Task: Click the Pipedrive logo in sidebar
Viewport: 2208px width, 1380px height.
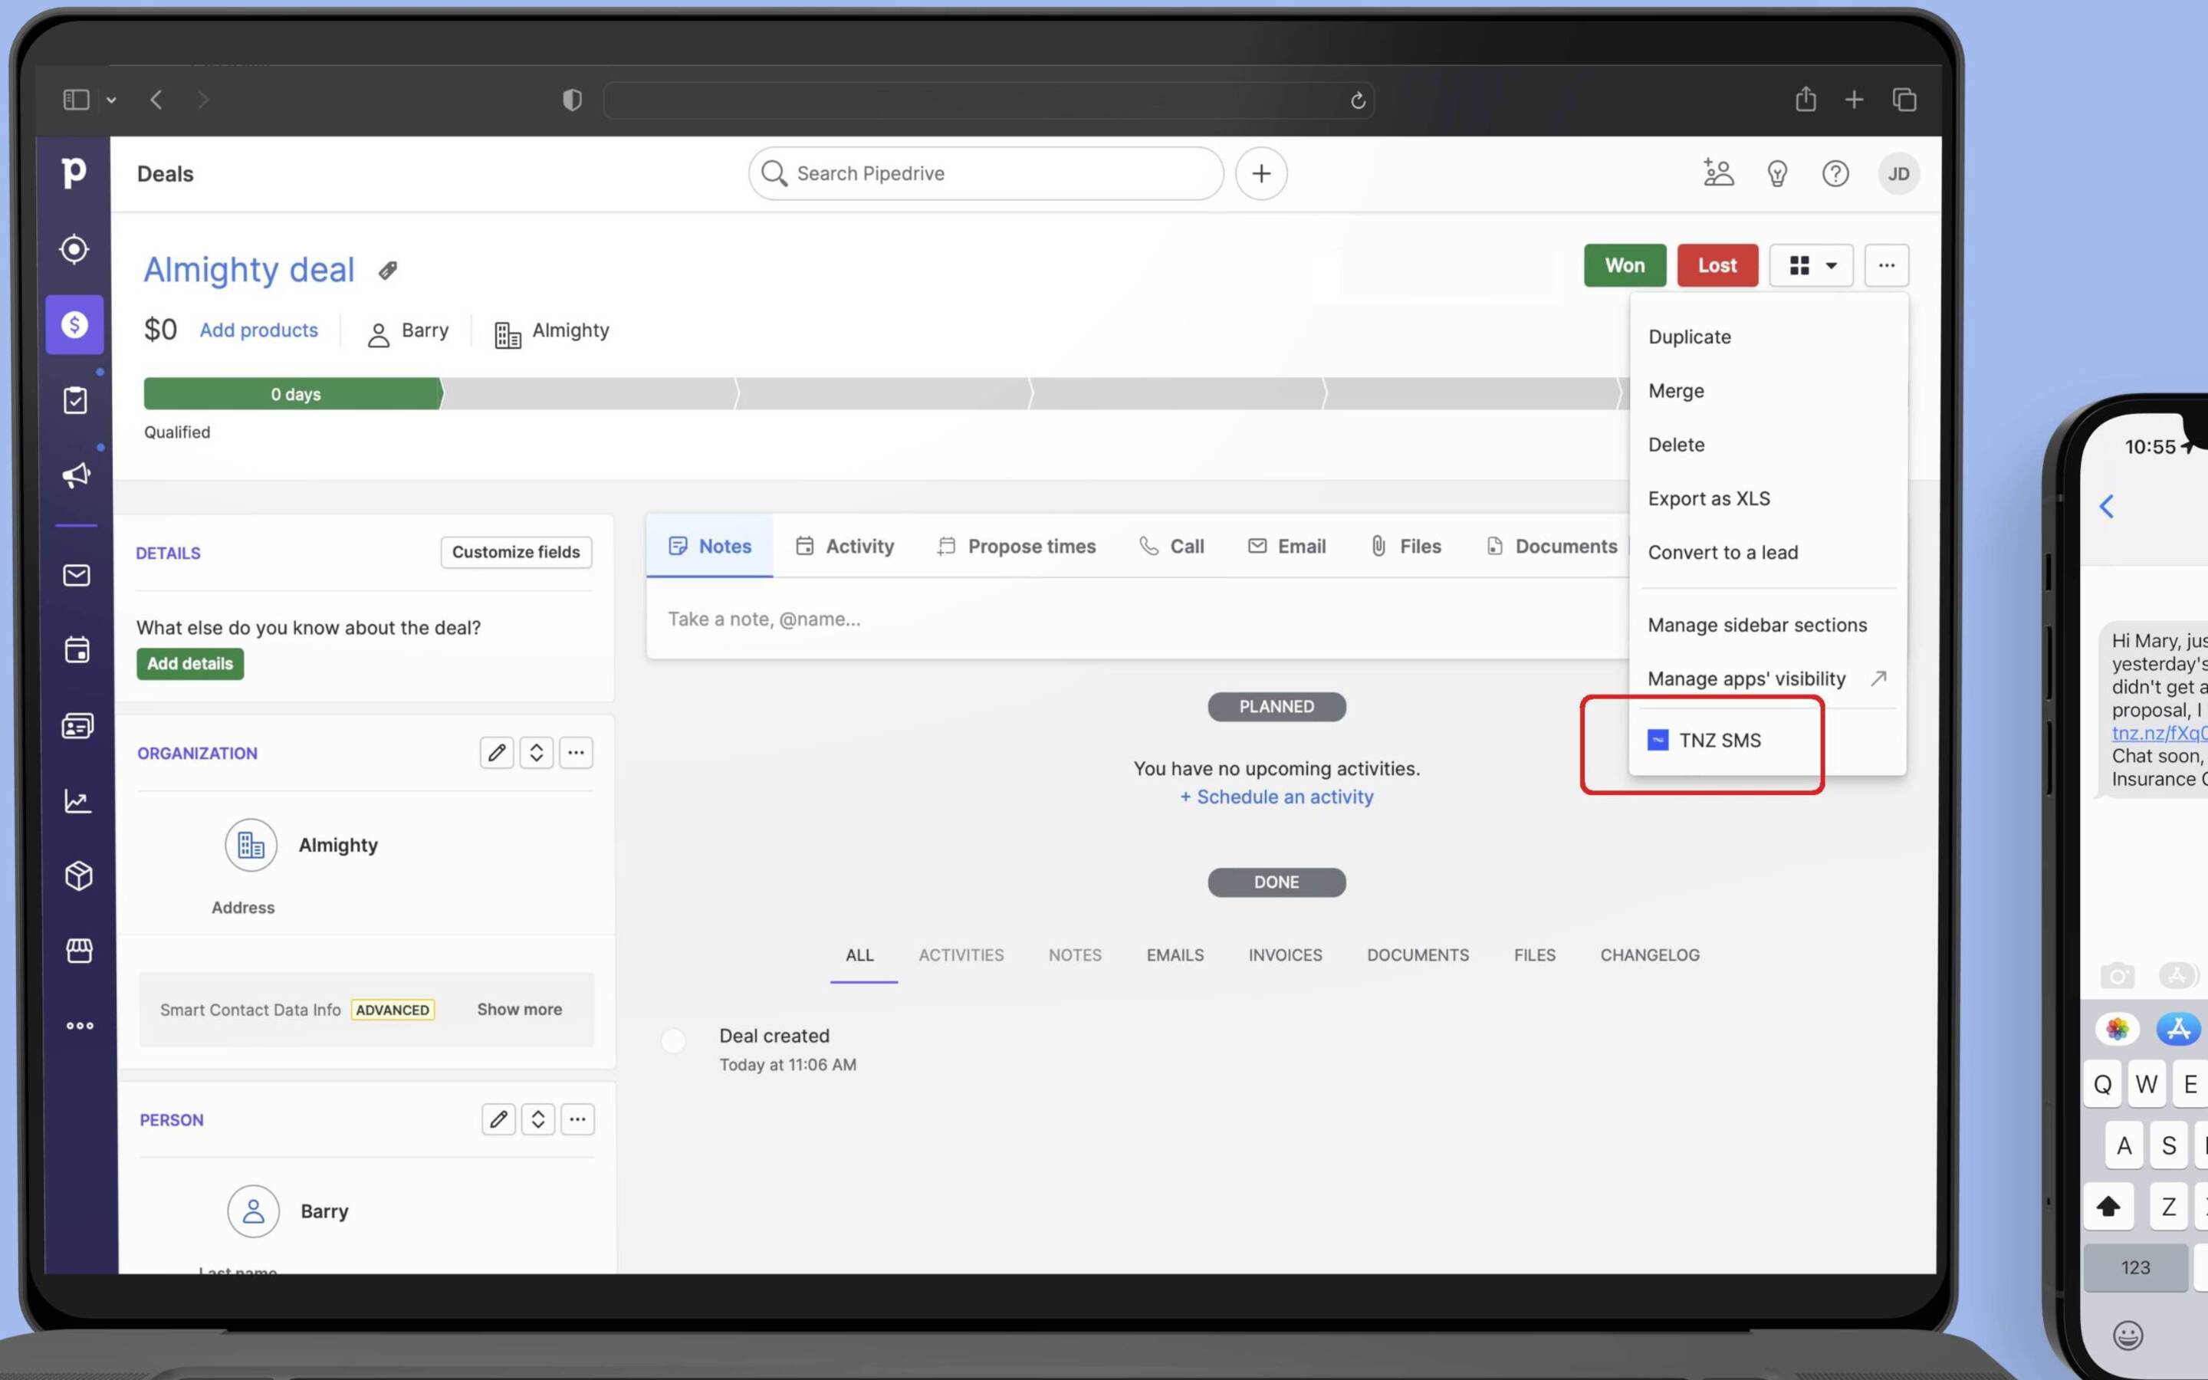Action: 74,172
